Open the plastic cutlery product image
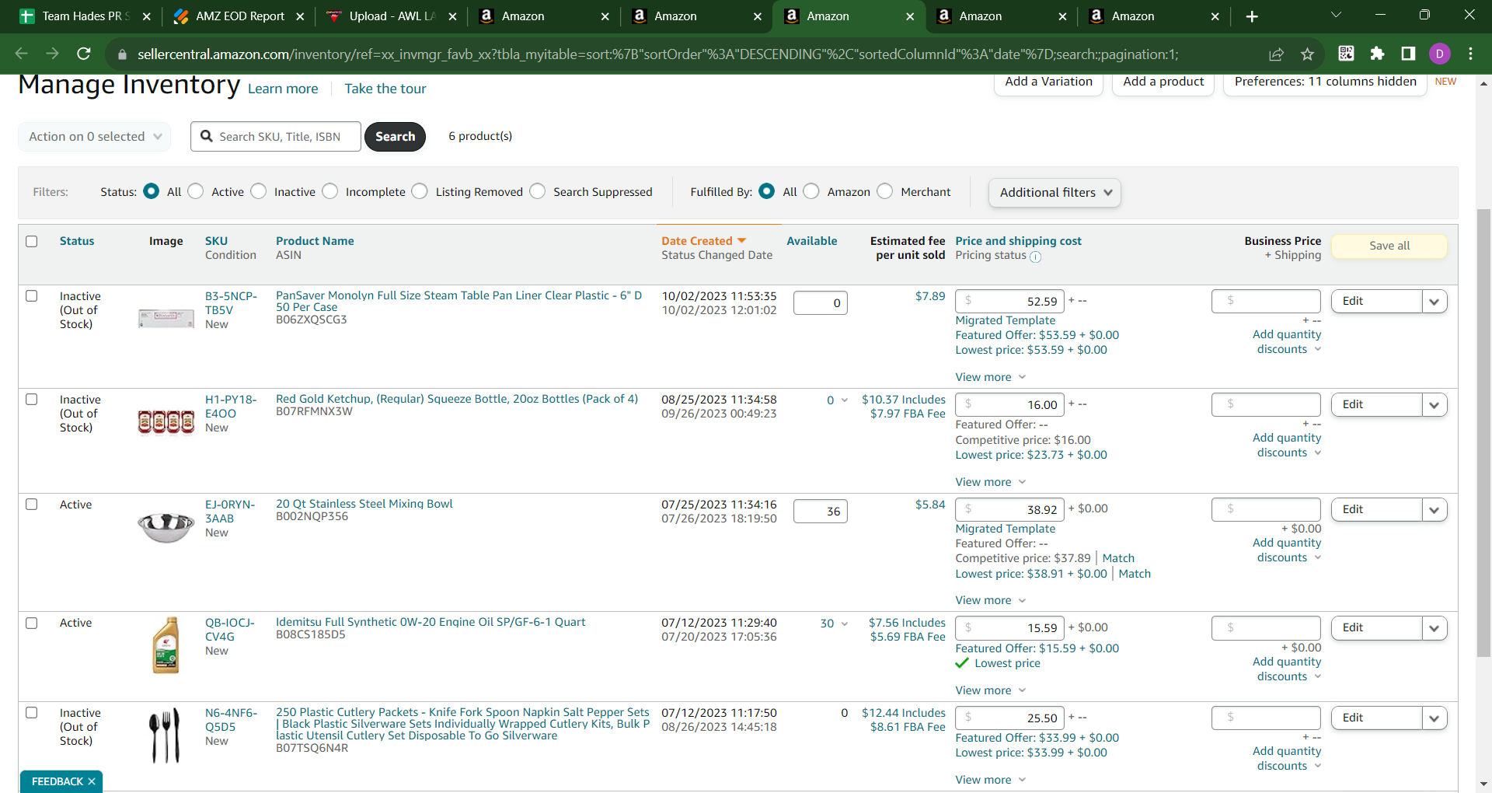Image resolution: width=1492 pixels, height=793 pixels. [165, 735]
